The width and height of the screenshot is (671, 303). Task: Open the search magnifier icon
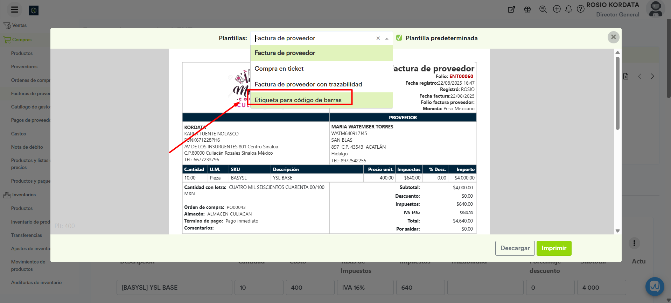543,9
